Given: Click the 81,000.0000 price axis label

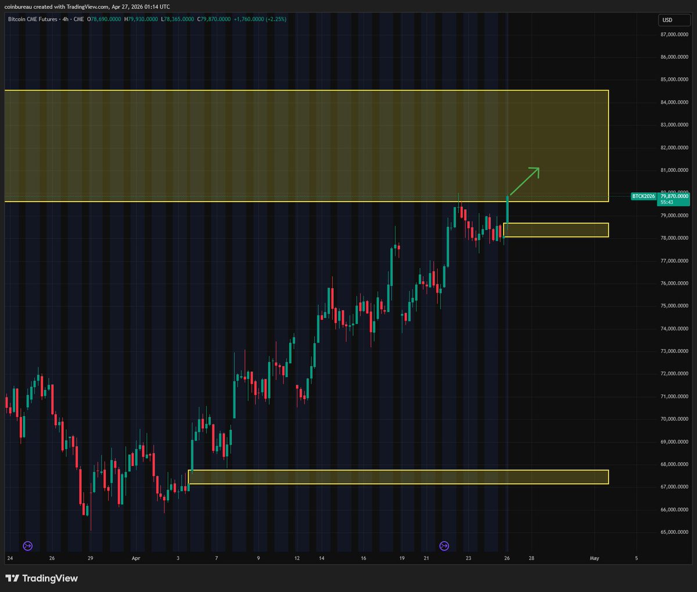Looking at the screenshot, I should coord(674,170).
